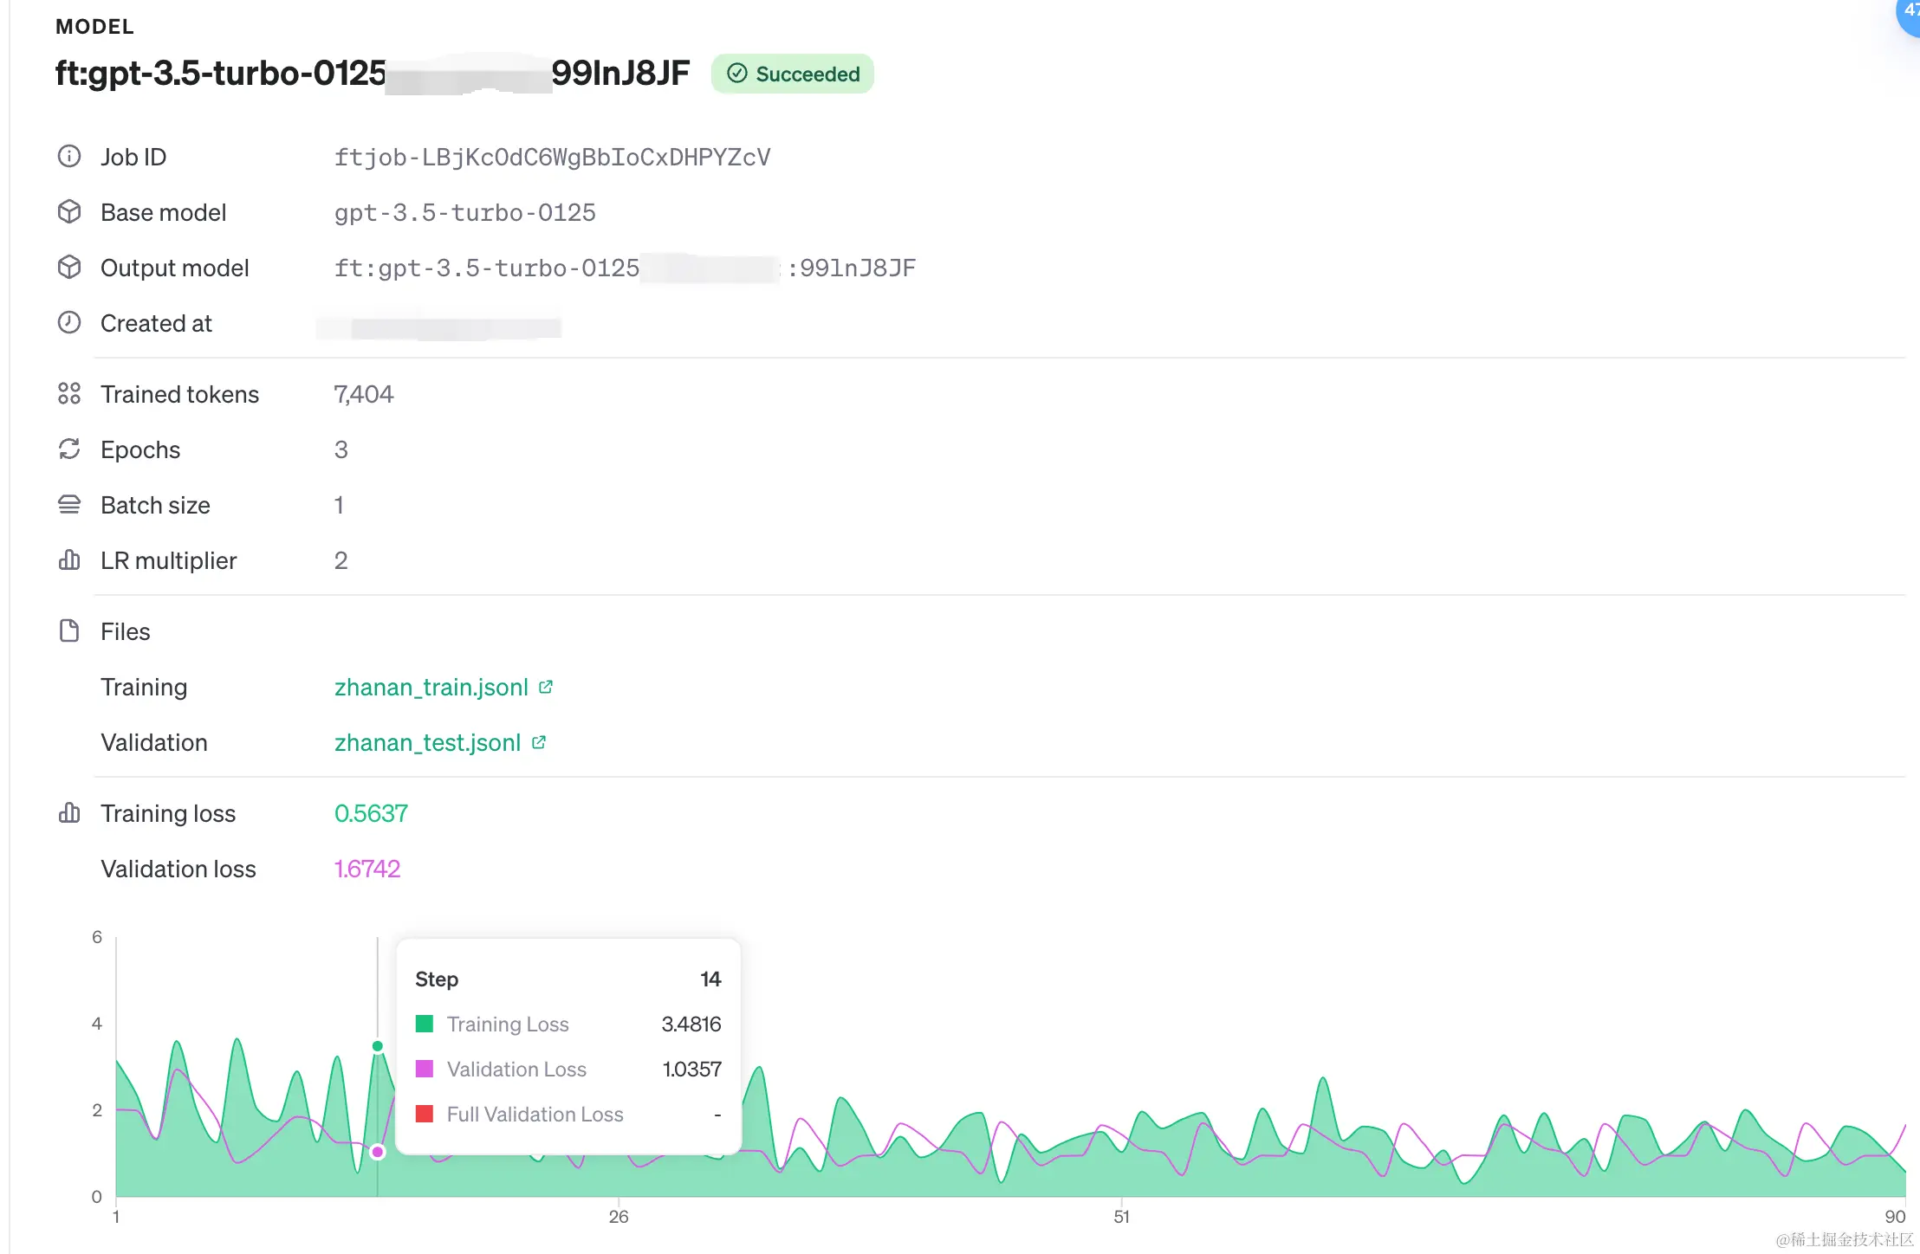Image resolution: width=1920 pixels, height=1254 pixels.
Task: Click the Training loss chart icon
Action: point(69,813)
